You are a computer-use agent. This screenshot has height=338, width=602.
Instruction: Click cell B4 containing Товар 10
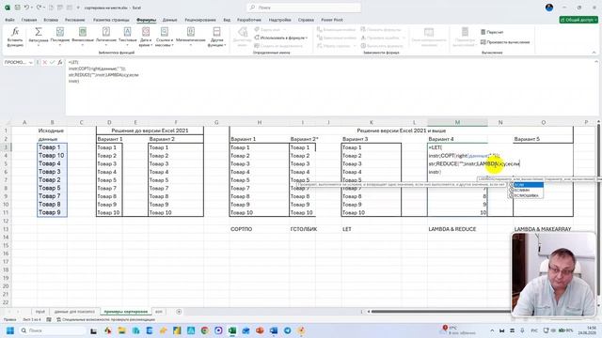click(53, 156)
